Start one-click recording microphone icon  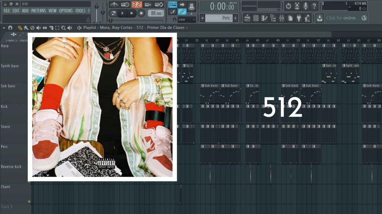point(306,6)
